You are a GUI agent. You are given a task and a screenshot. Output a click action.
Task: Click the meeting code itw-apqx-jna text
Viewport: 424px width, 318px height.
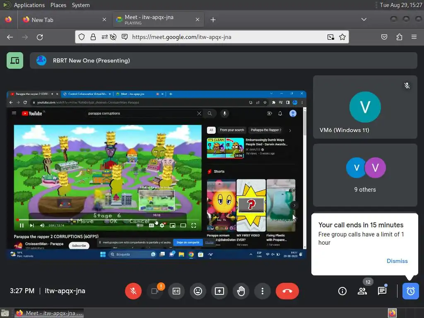65,291
